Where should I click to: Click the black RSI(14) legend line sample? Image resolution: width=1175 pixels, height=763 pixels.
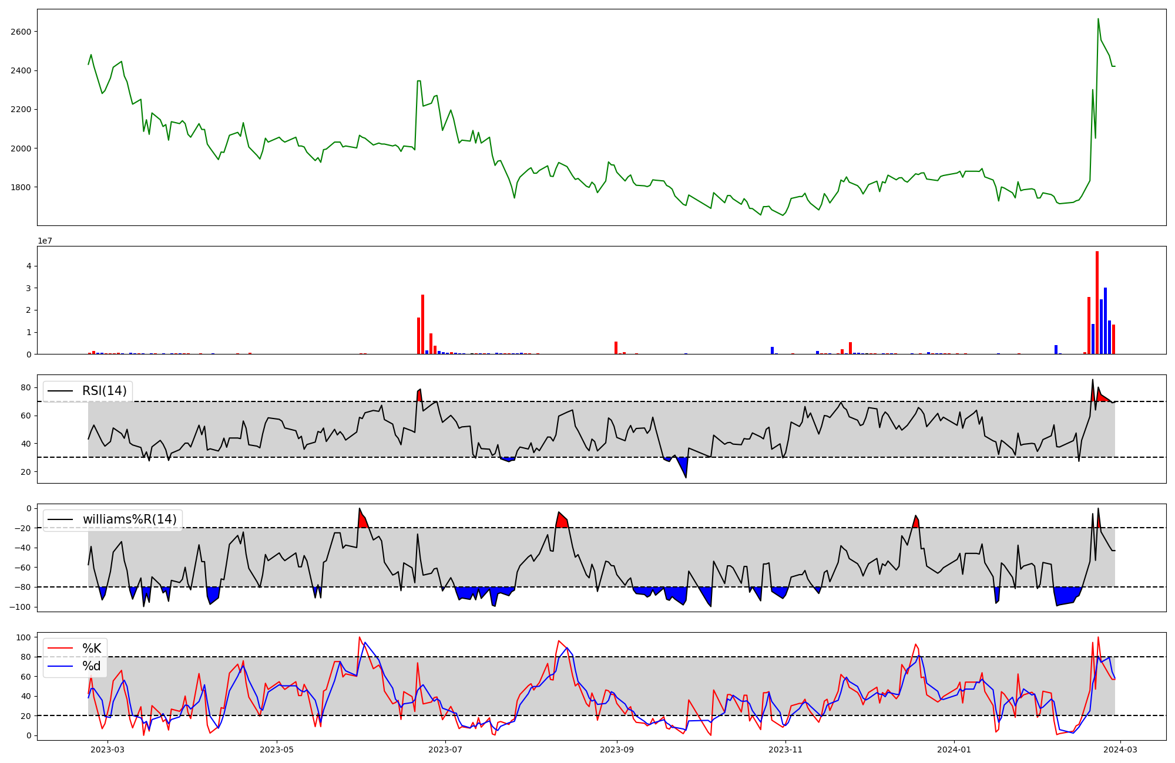[x=60, y=391]
